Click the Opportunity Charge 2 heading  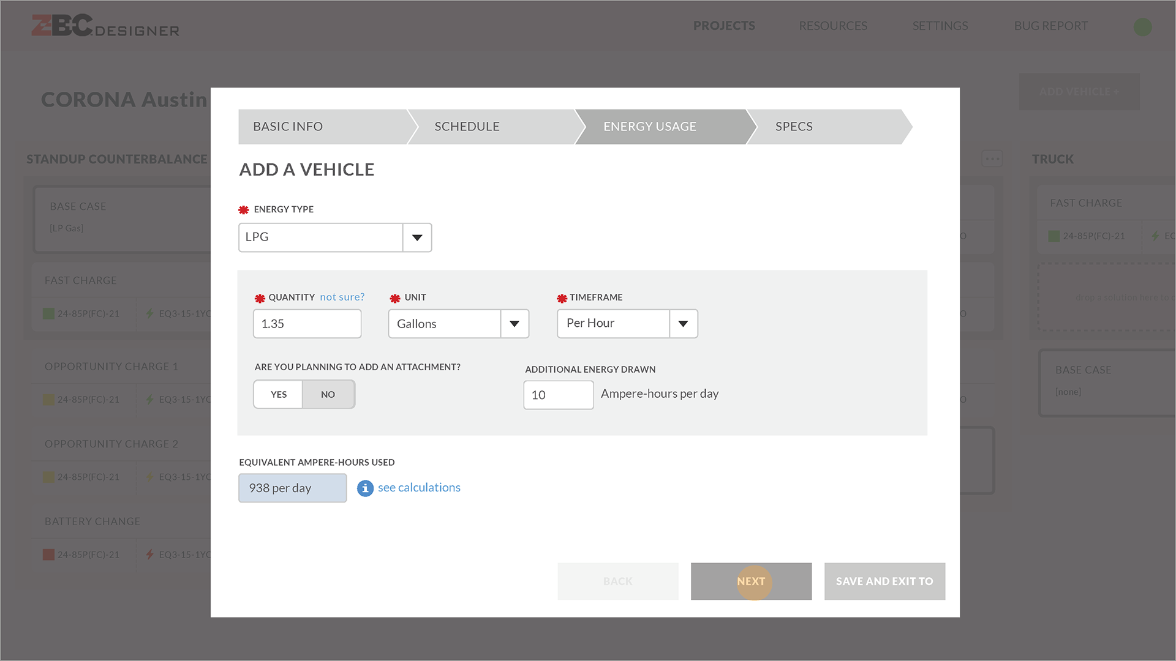click(111, 444)
